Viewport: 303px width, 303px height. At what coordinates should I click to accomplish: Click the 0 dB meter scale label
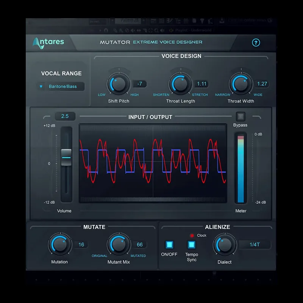tap(258, 134)
